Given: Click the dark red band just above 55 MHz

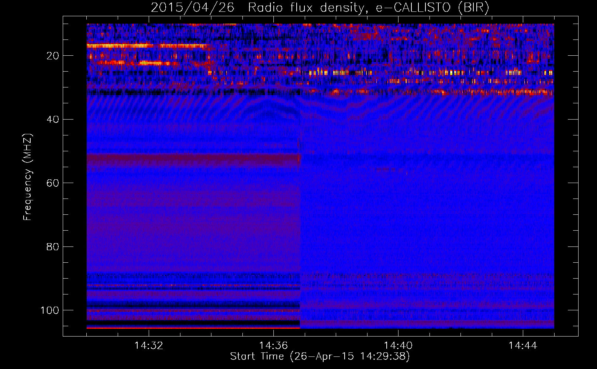Looking at the screenshot, I should [x=193, y=159].
